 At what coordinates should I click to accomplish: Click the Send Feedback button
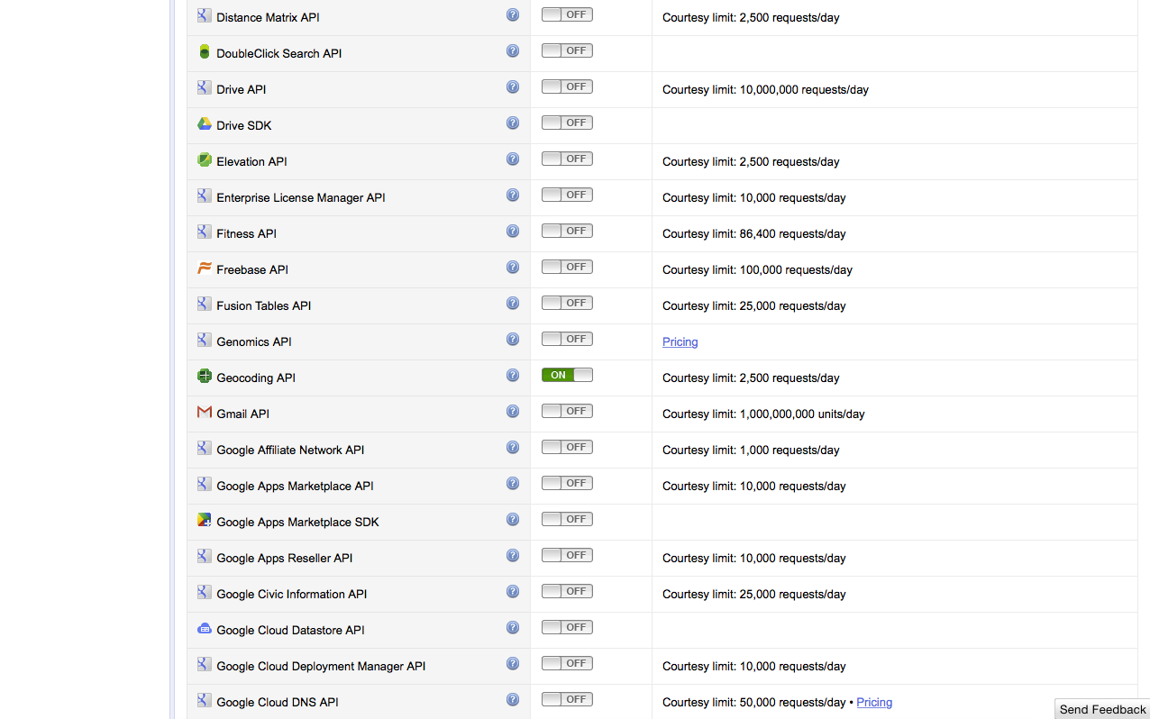pos(1102,709)
